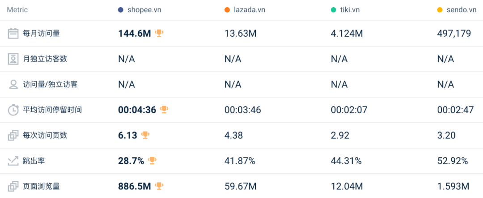
Task: Click the visitor portrait icon for 月独立访客数
Action: pos(13,59)
